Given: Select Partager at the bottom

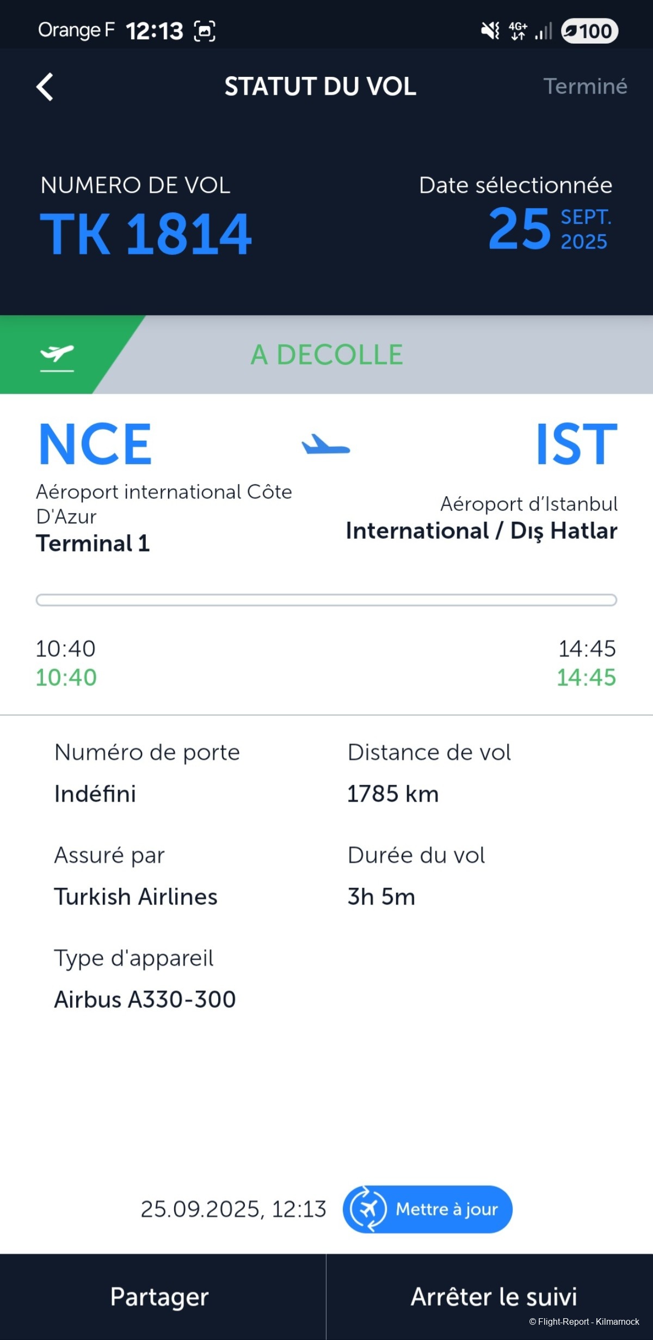Looking at the screenshot, I should 159,1296.
